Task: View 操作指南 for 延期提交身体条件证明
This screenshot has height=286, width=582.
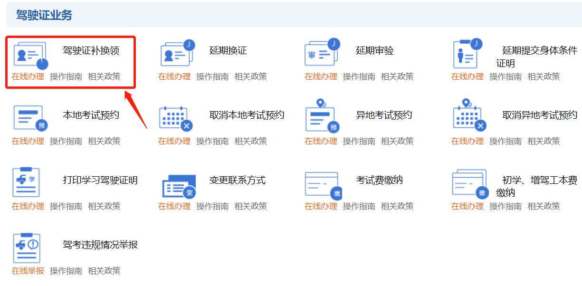Action: point(506,76)
